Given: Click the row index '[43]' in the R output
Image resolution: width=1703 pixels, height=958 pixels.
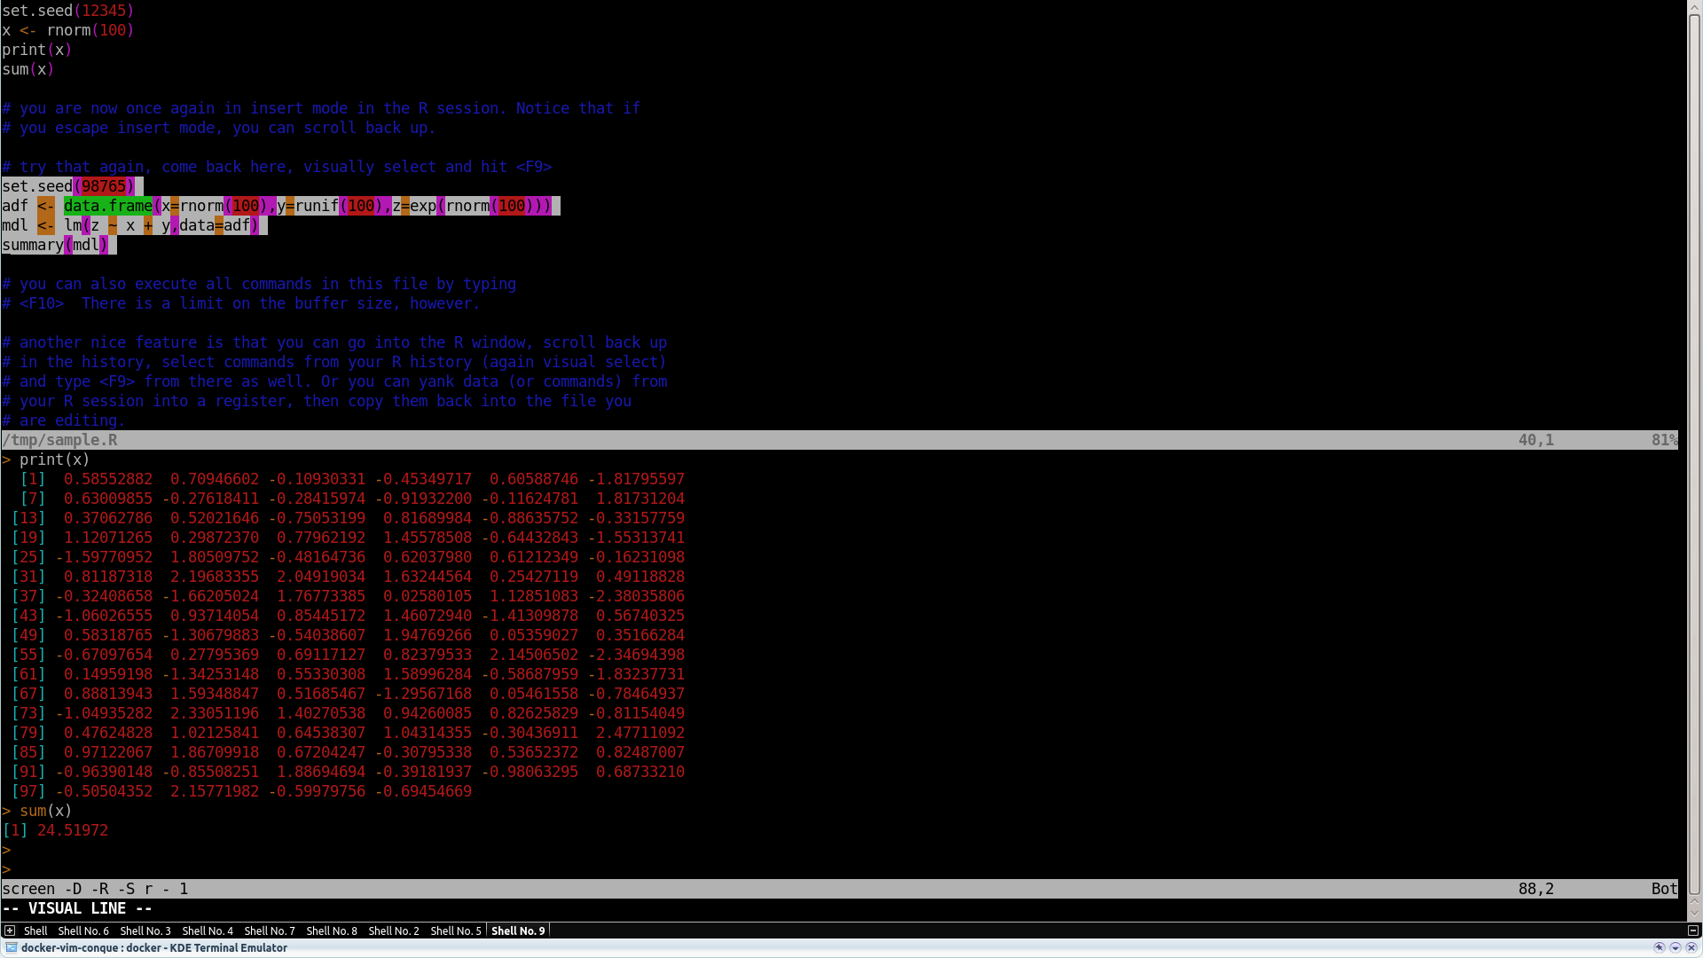Looking at the screenshot, I should (28, 616).
